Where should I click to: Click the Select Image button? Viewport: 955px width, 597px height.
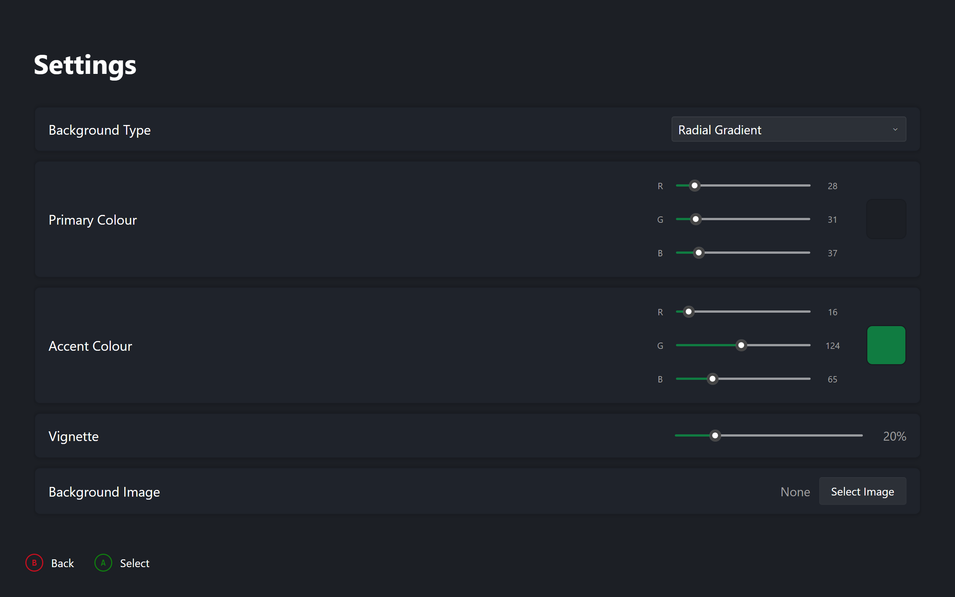pos(862,491)
